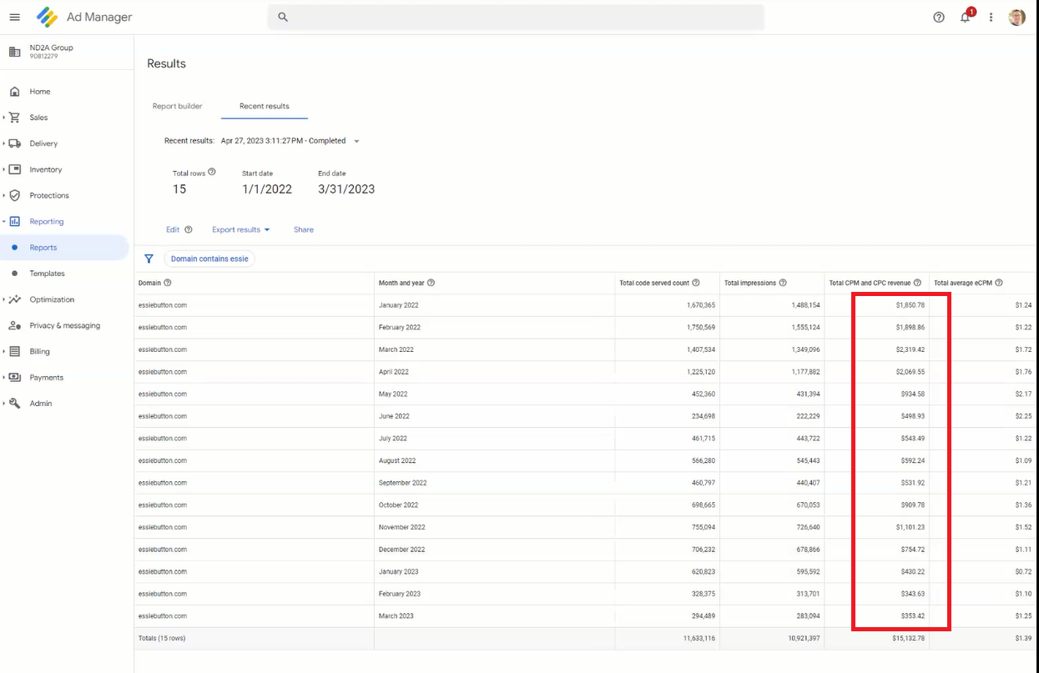Click the Admin wrench icon
The image size is (1039, 673).
pos(14,403)
